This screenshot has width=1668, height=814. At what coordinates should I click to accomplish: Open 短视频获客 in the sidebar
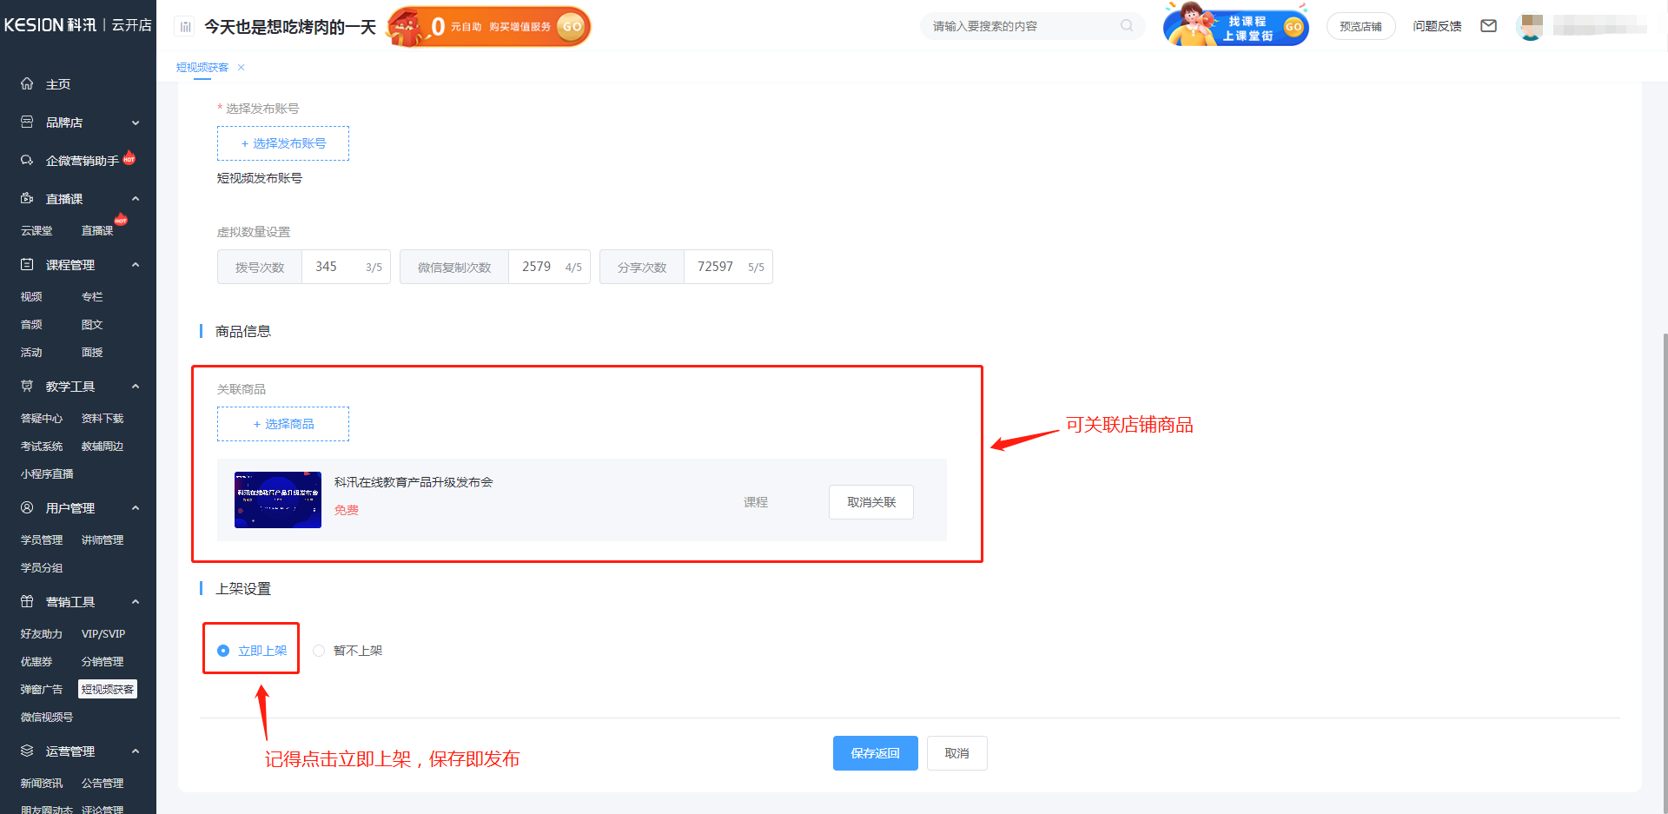tap(108, 690)
